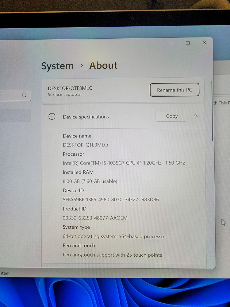
Task: Select the highlighted sidebar navigation item
Action: 15,115
